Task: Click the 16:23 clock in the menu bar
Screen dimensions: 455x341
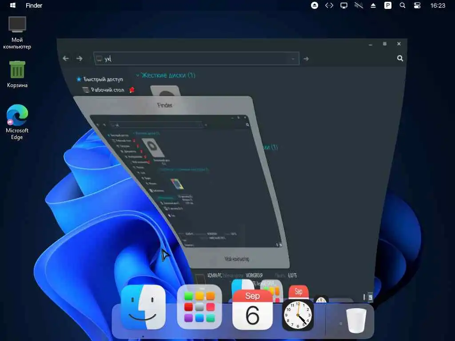Action: point(438,5)
